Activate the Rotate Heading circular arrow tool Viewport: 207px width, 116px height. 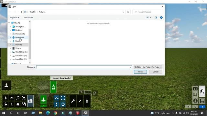(x=63, y=104)
